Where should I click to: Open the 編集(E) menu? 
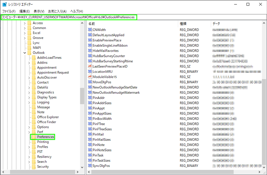point(25,11)
